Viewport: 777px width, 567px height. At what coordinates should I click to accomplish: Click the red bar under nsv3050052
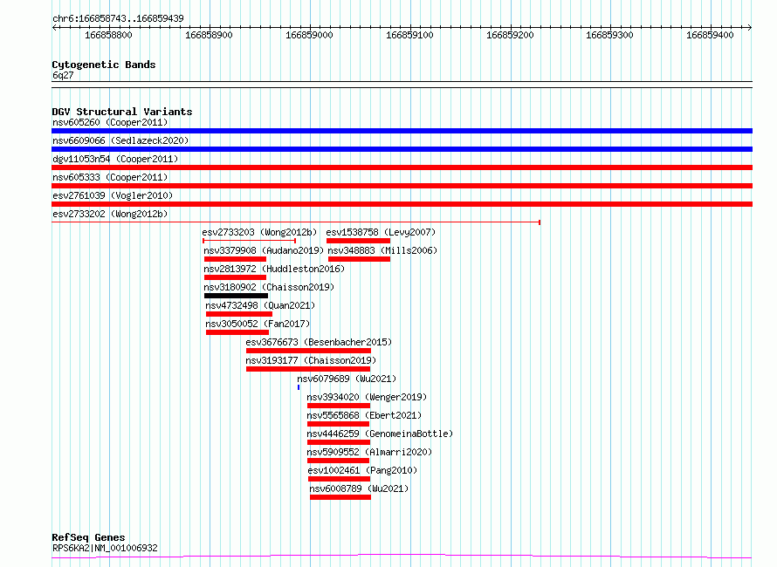[237, 332]
